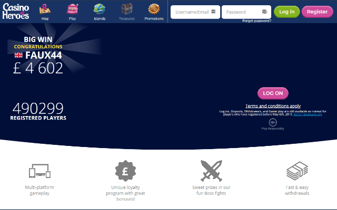Click the FAUX44 winner name
Image resolution: width=337 pixels, height=210 pixels.
44,55
